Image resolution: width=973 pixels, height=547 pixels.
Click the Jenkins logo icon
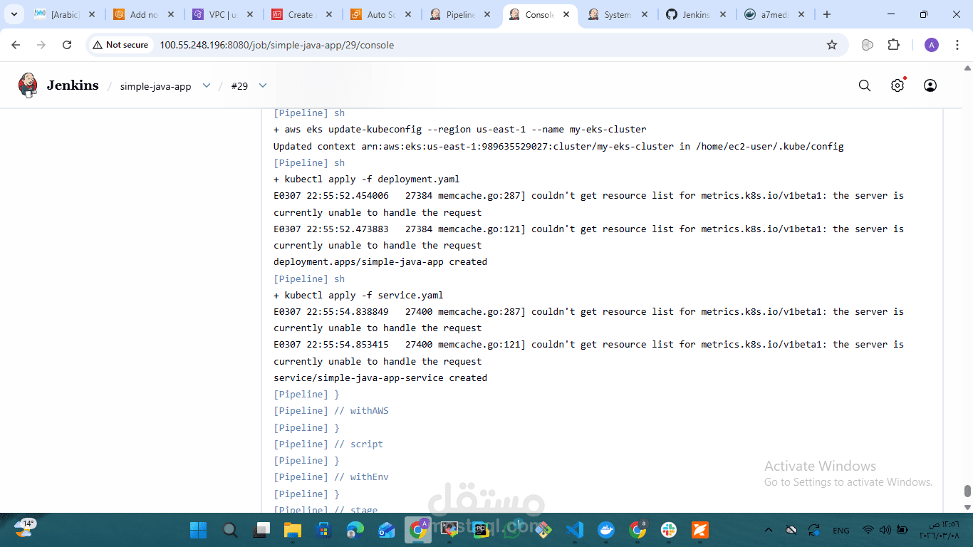click(28, 85)
